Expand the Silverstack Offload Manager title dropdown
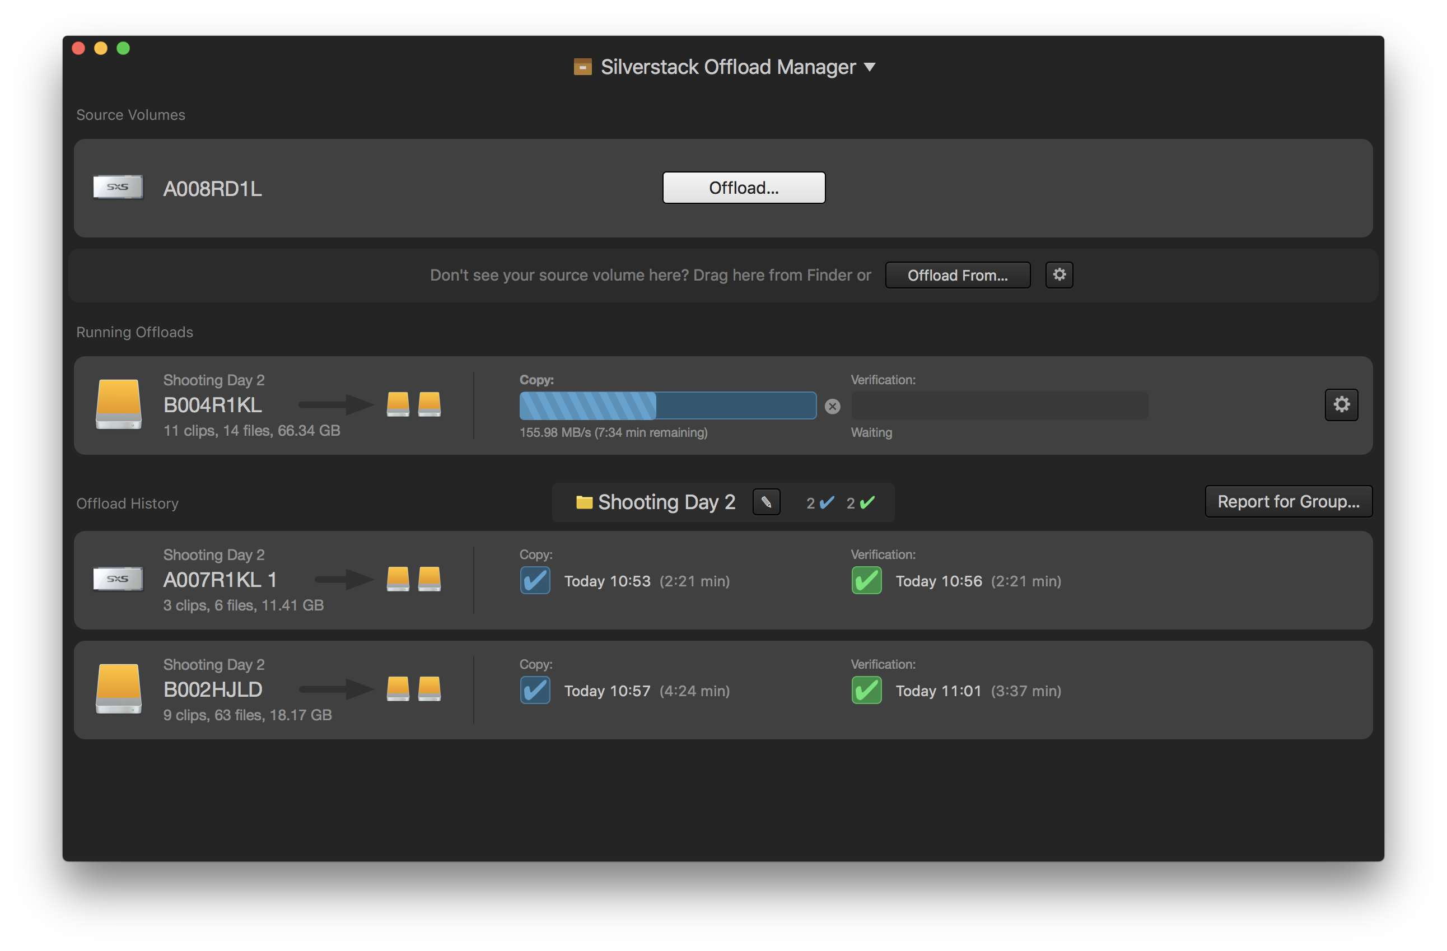Screen dimensions: 1447x951 pyautogui.click(x=870, y=67)
